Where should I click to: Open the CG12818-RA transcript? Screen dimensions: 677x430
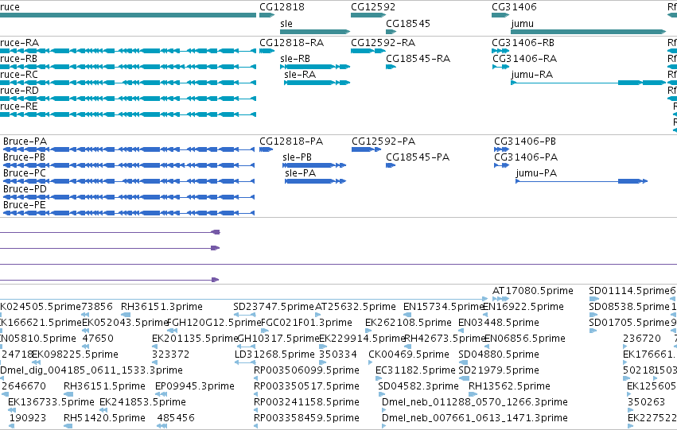pyautogui.click(x=267, y=51)
